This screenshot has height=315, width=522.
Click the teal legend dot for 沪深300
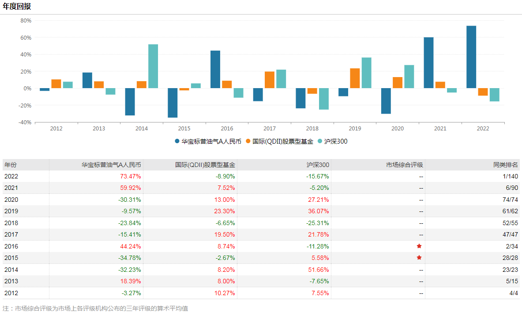tap(320, 141)
